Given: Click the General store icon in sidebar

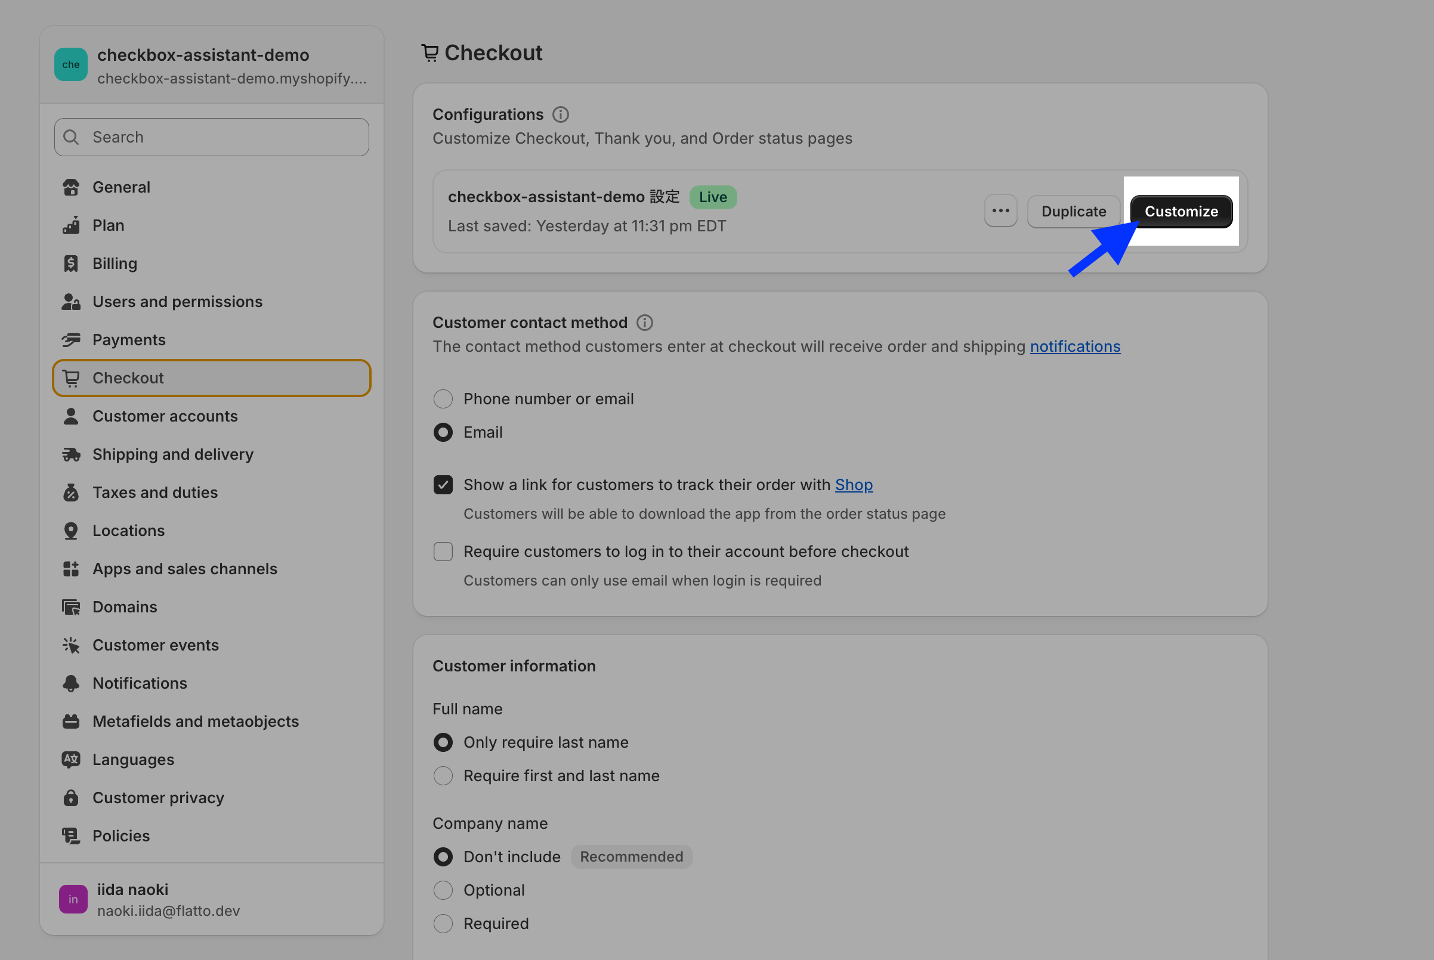Looking at the screenshot, I should tap(71, 187).
